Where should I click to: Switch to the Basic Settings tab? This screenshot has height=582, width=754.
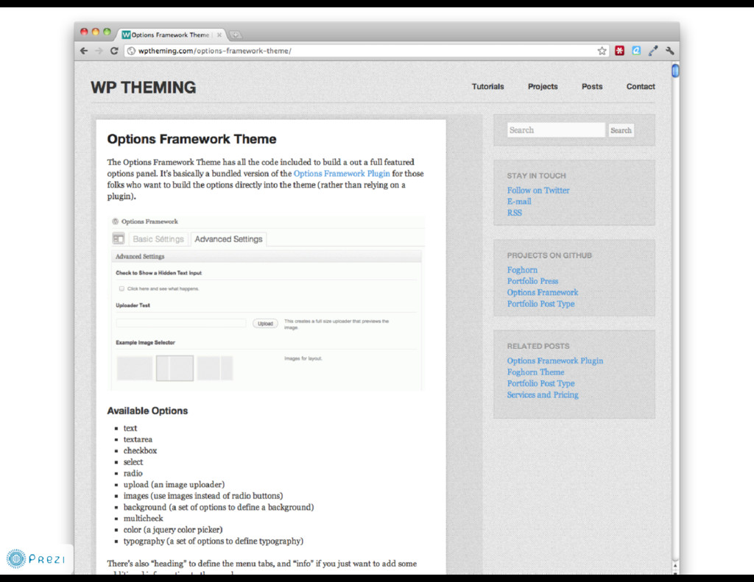[158, 239]
